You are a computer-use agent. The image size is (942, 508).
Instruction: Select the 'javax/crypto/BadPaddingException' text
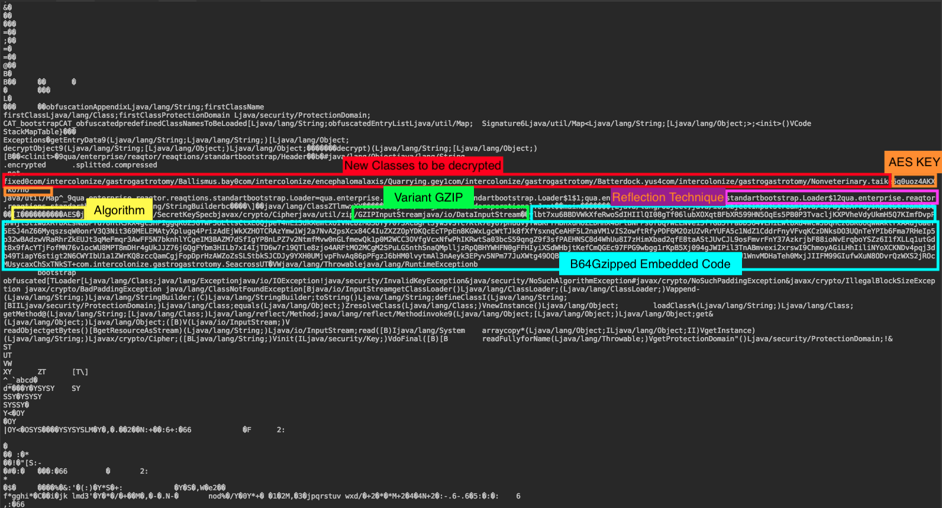[x=93, y=289]
